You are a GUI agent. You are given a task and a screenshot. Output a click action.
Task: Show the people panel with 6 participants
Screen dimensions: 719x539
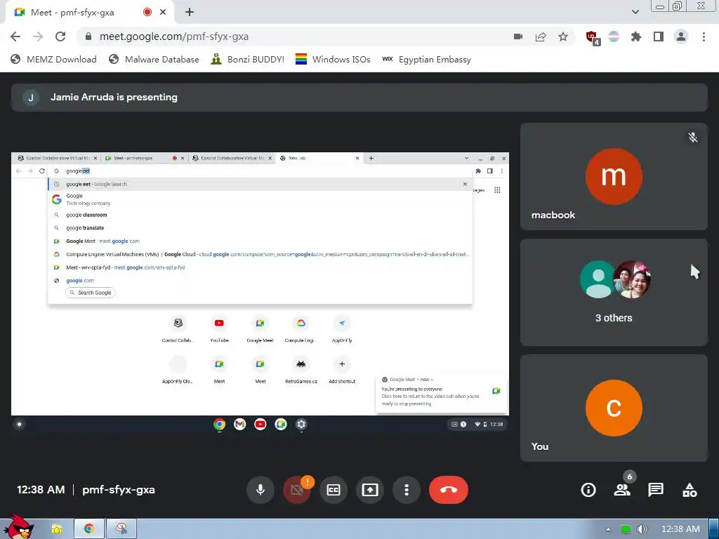(x=623, y=490)
